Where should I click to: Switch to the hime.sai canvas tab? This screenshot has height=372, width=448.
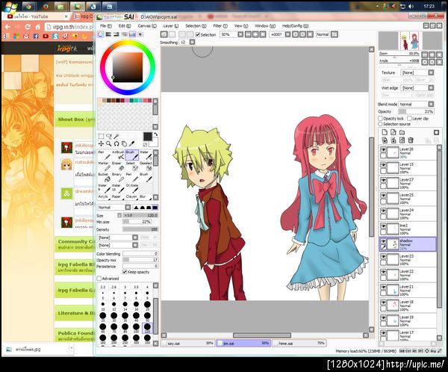pos(299,343)
